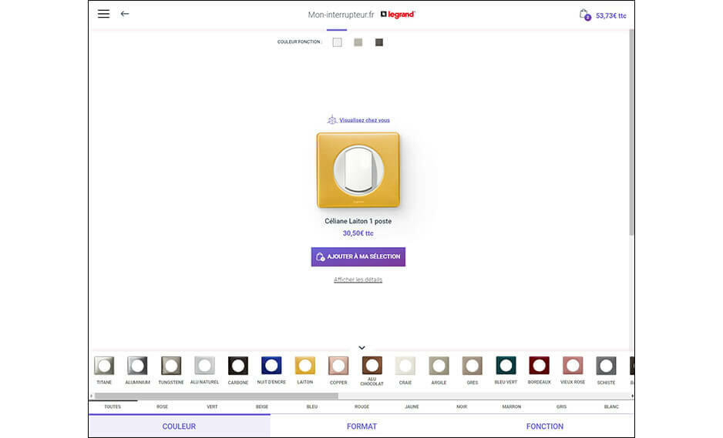Filter finishes by Rouge
The height and width of the screenshot is (438, 723).
pyautogui.click(x=362, y=406)
